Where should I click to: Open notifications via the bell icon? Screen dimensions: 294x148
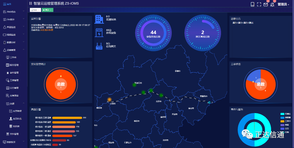tap(272, 5)
